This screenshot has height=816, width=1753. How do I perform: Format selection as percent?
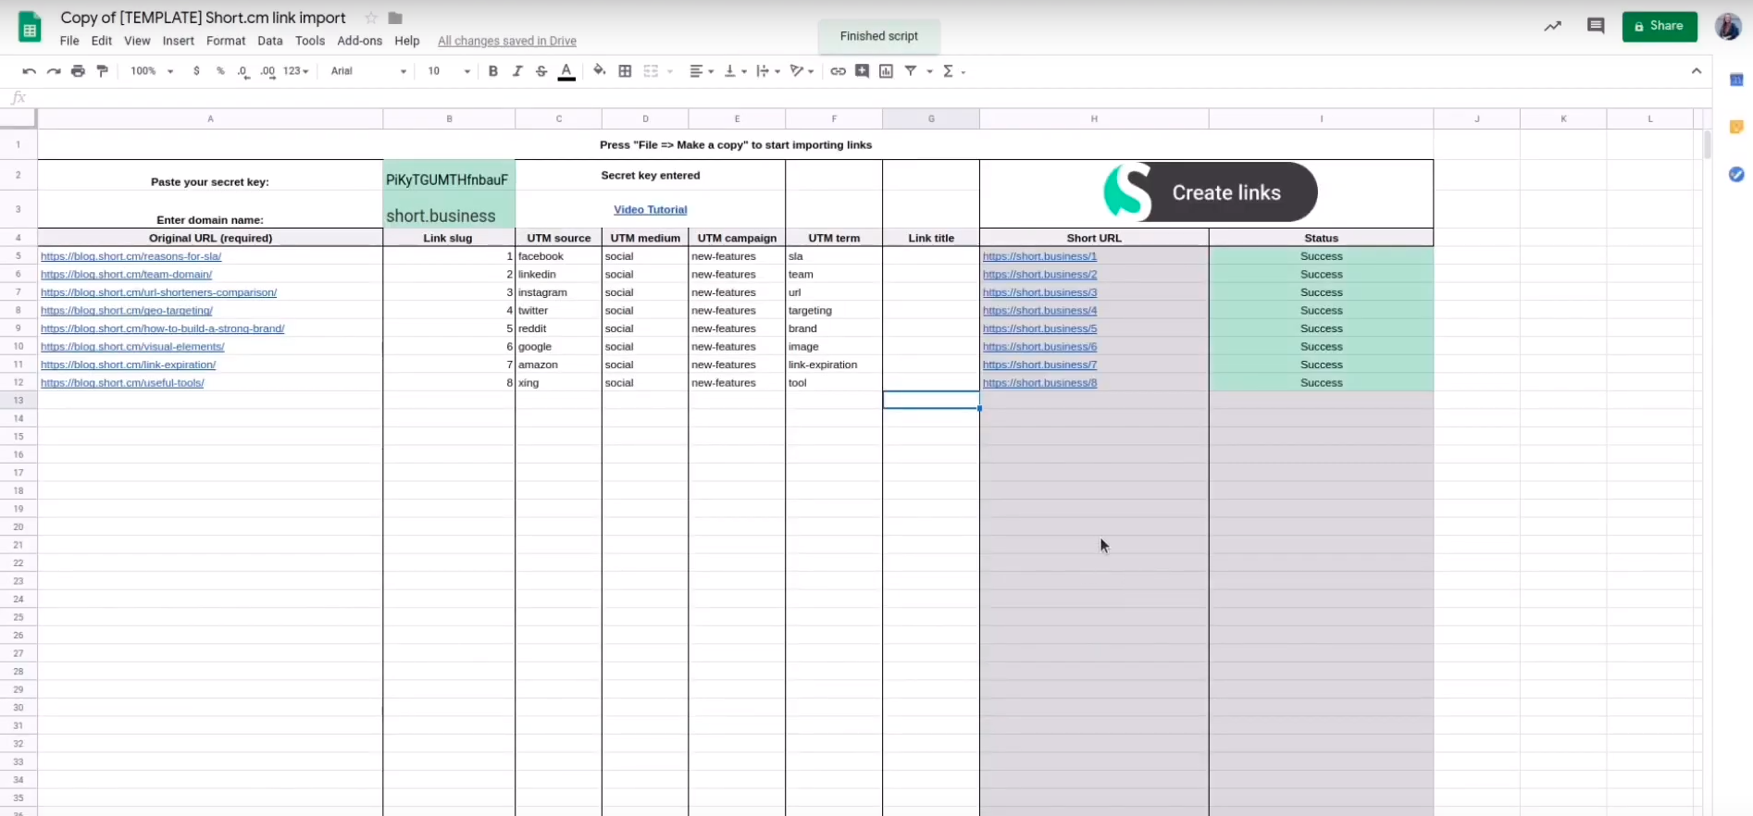(220, 71)
